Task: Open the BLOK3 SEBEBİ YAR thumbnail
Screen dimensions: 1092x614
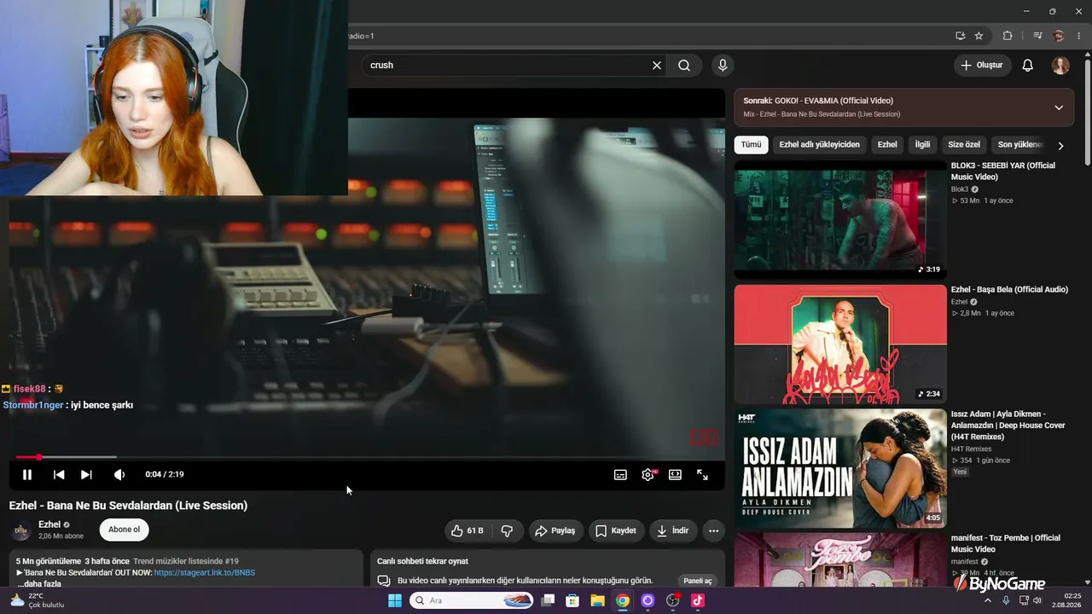Action: (840, 220)
